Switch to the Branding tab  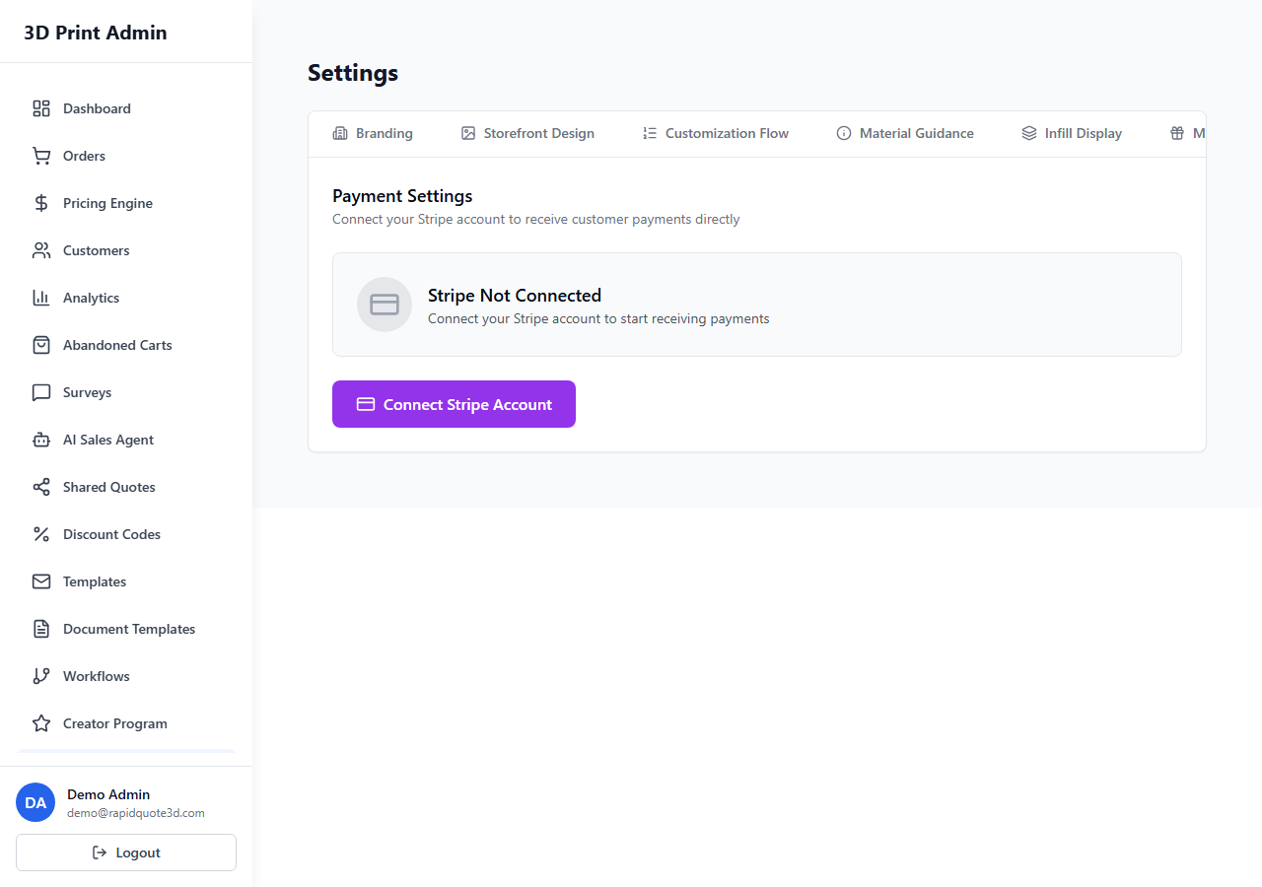[x=373, y=133]
